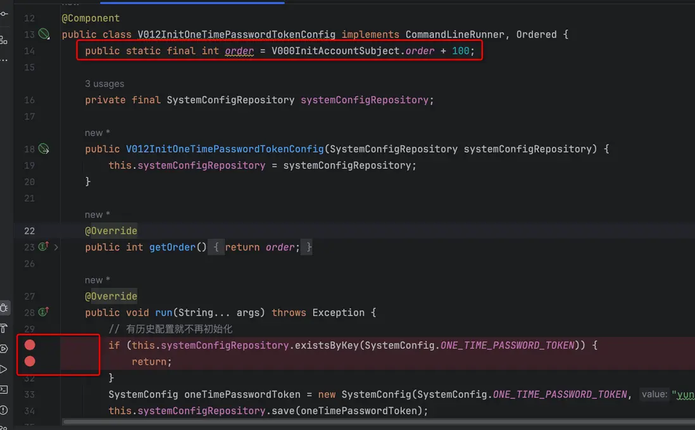Click the Chinese comment on line 29
The height and width of the screenshot is (430, 695).
tap(170, 329)
